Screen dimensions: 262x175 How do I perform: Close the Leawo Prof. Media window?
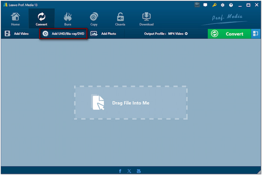click(257, 5)
